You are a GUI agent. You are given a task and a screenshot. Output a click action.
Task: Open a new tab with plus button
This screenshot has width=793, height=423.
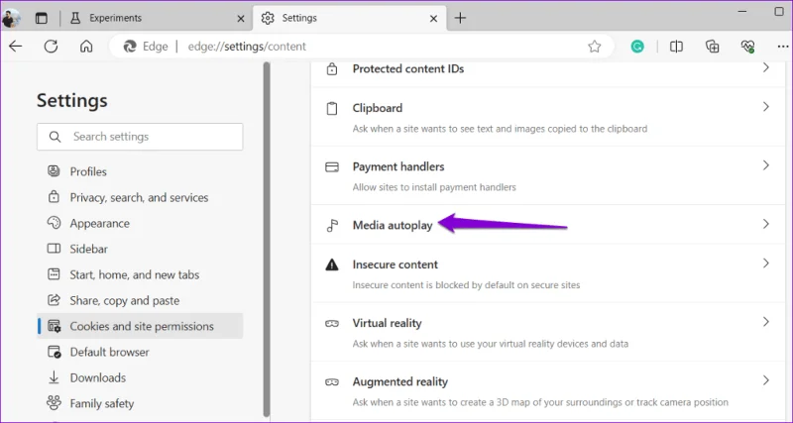pos(460,18)
